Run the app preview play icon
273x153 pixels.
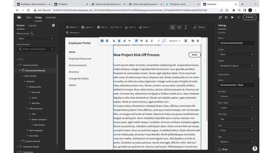[x=232, y=17]
